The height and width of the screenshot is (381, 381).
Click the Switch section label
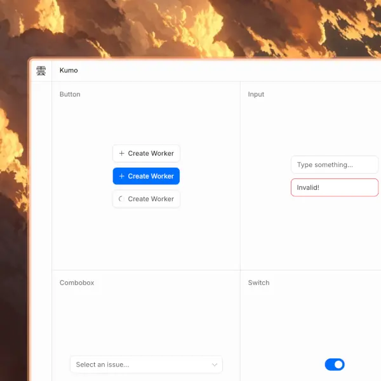(x=259, y=283)
